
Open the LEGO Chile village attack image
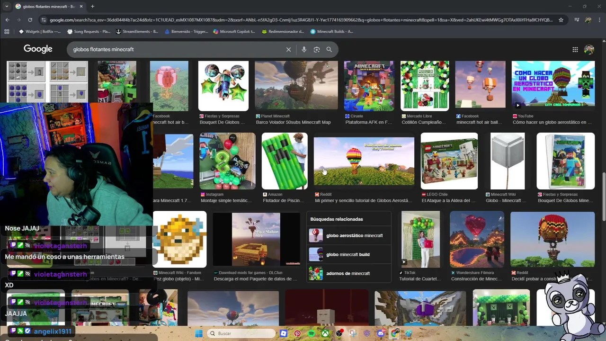coord(449,161)
